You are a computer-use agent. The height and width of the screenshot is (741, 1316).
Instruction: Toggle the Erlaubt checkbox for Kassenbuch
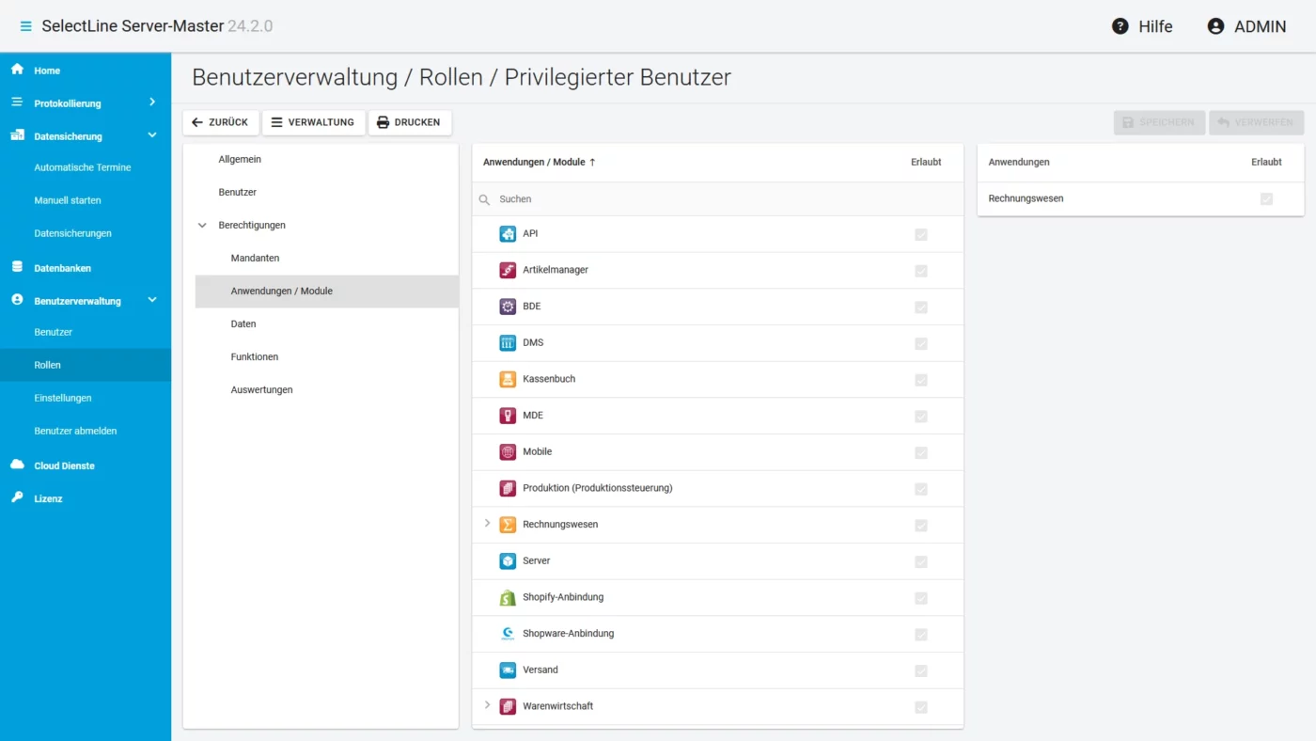pos(921,380)
